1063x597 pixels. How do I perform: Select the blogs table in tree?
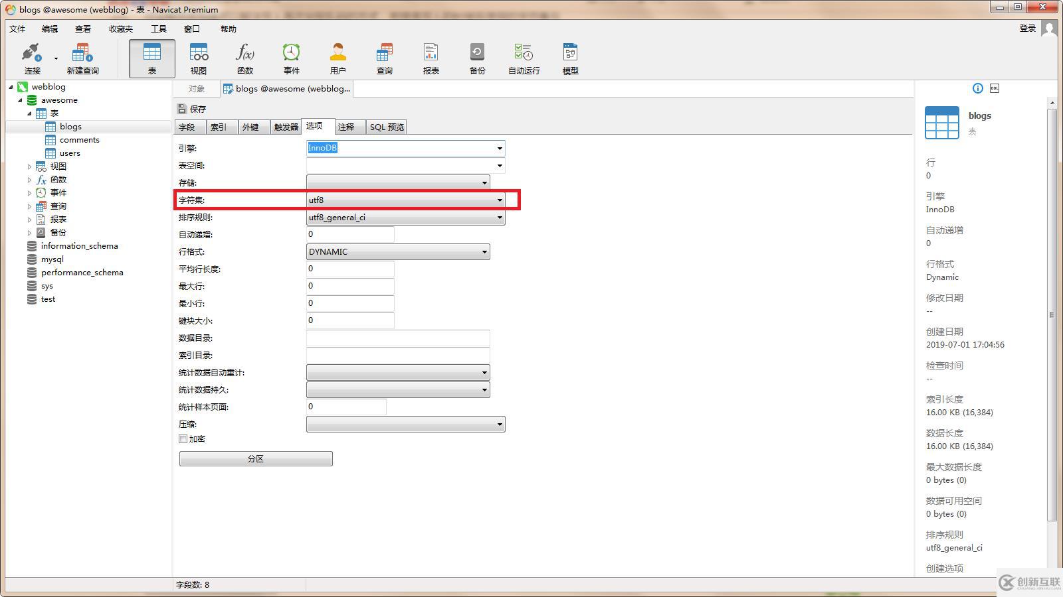coord(70,127)
